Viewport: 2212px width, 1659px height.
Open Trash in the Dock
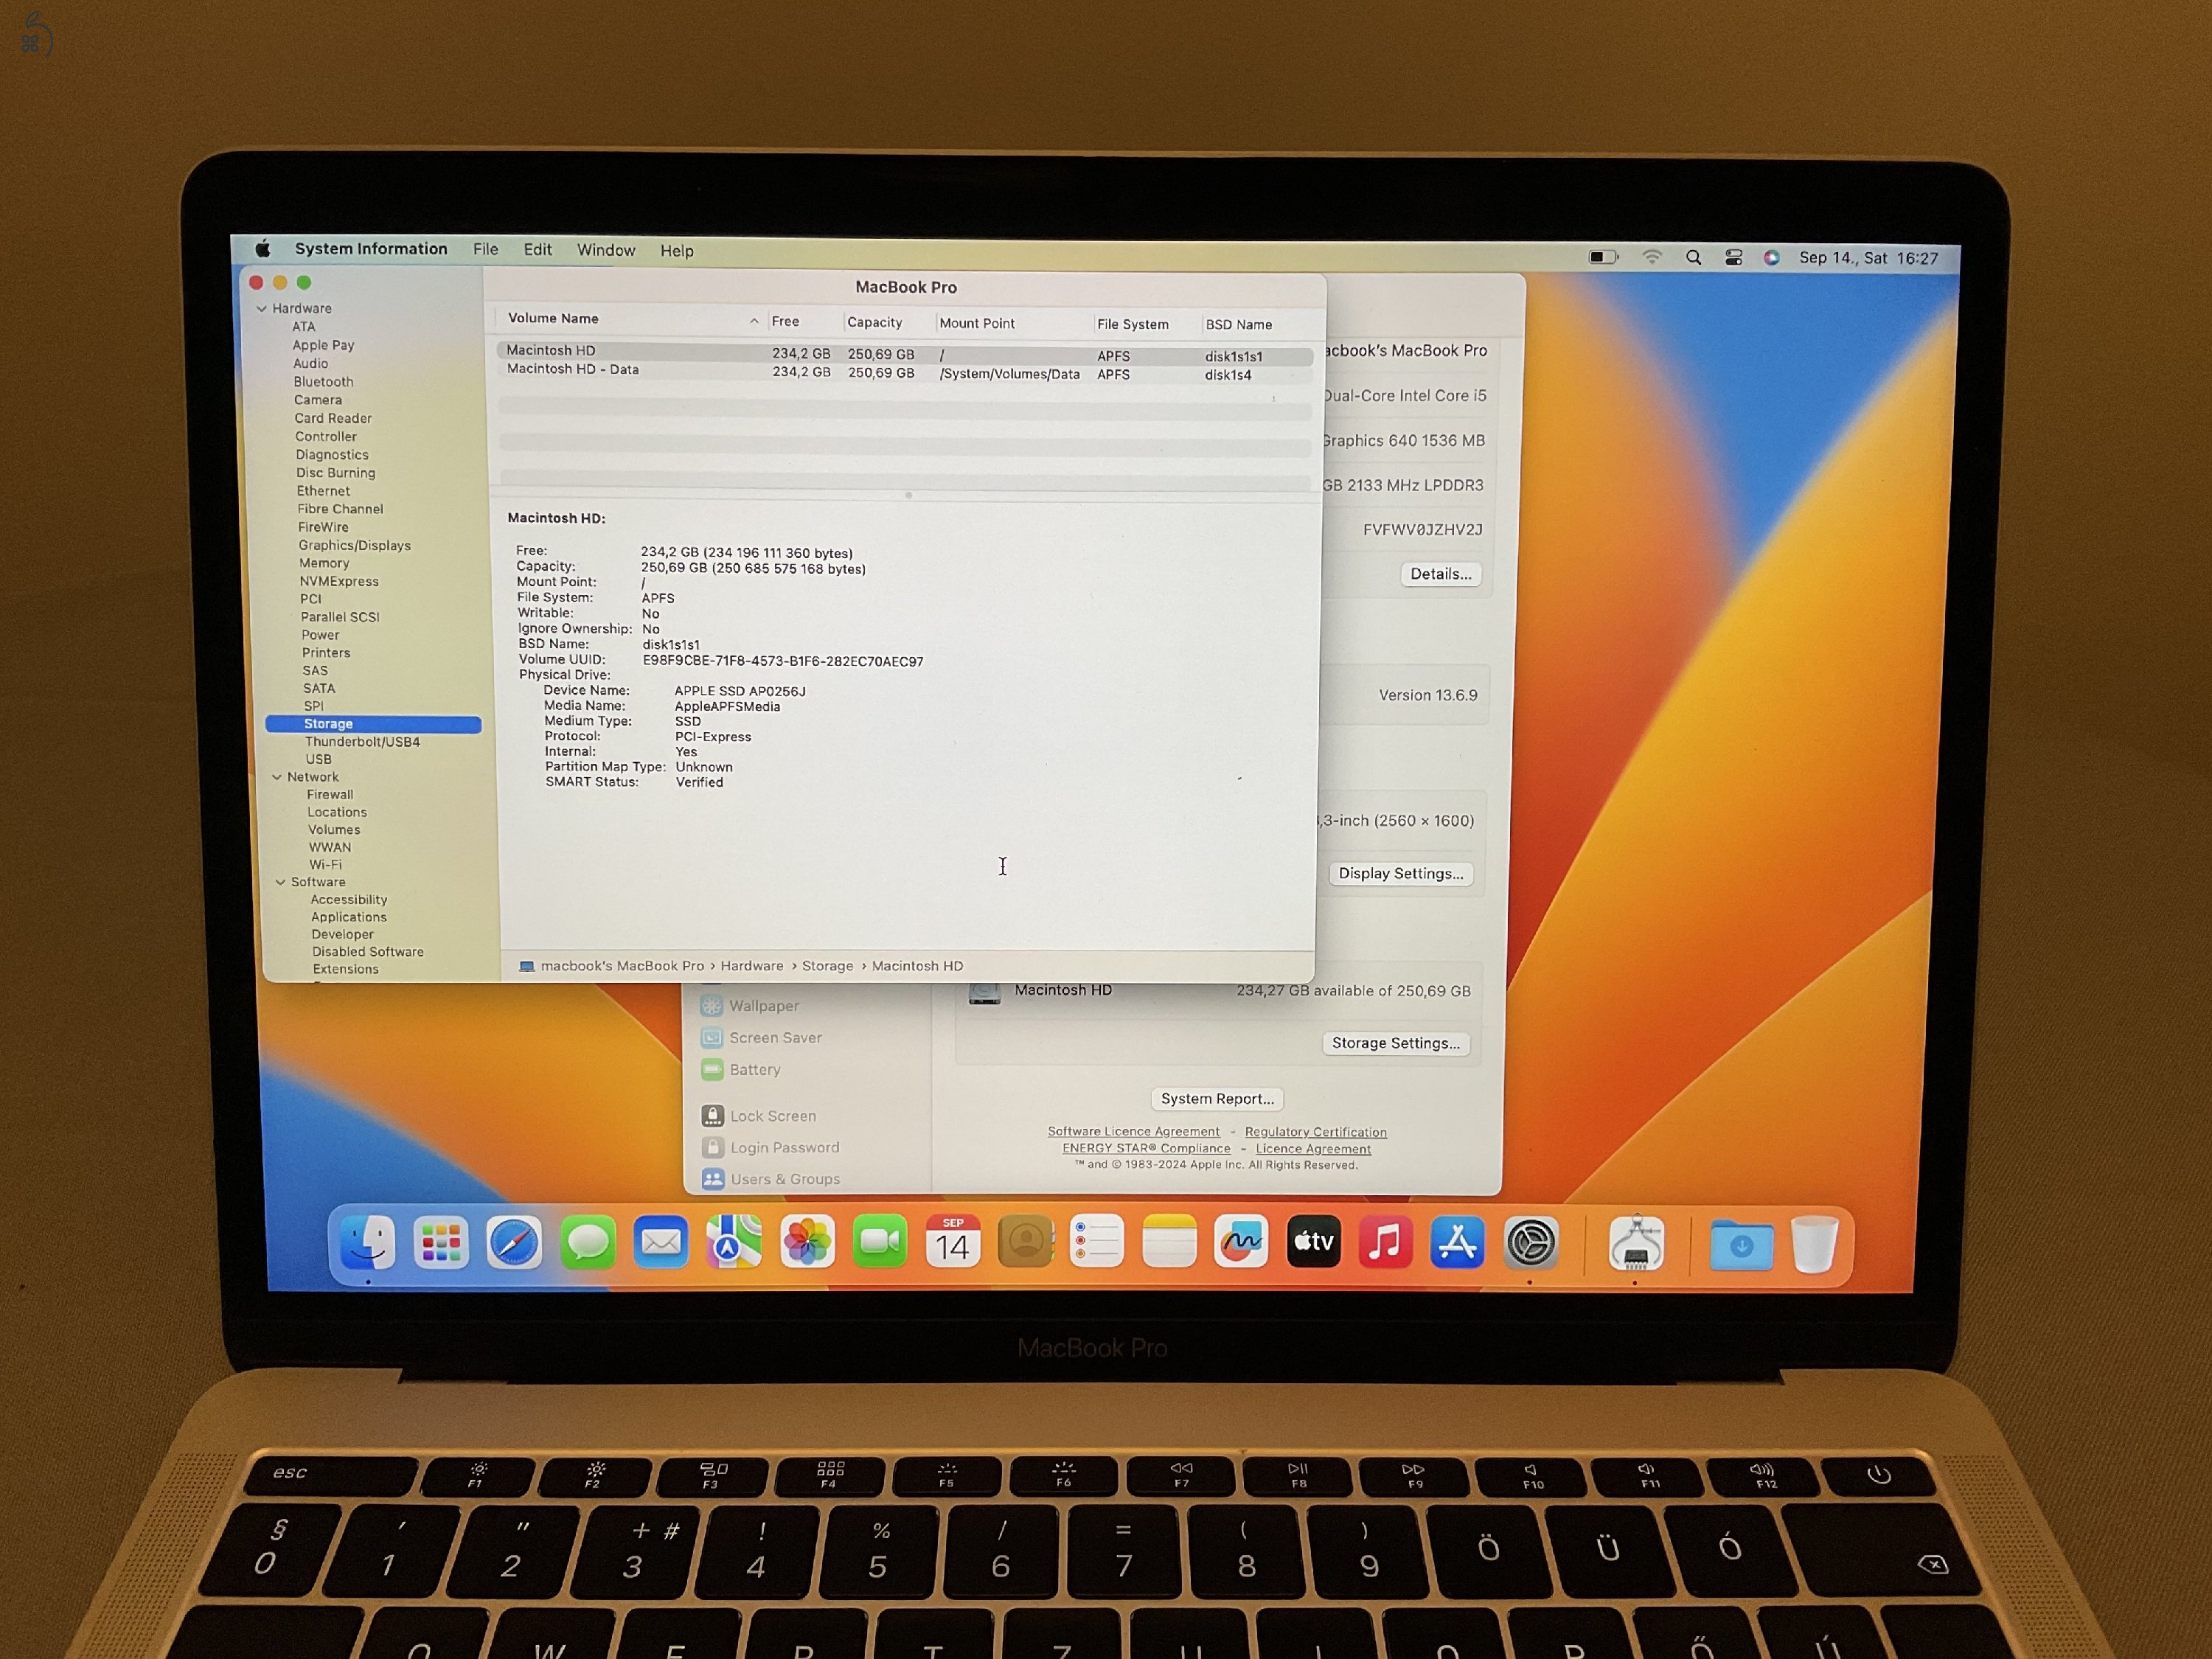click(x=1814, y=1244)
